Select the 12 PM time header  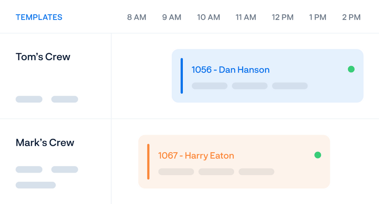(x=283, y=18)
